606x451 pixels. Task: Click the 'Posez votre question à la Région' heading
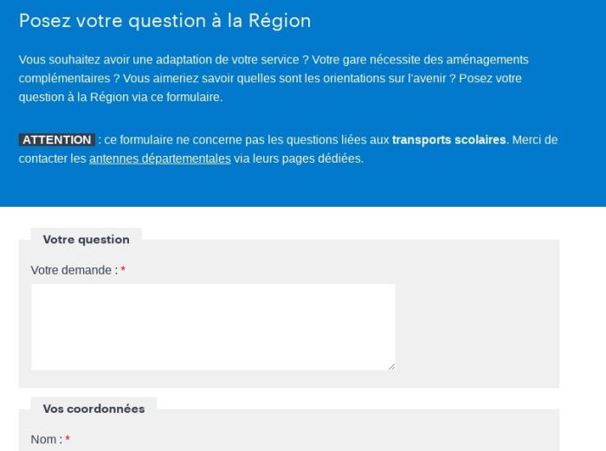coord(165,21)
